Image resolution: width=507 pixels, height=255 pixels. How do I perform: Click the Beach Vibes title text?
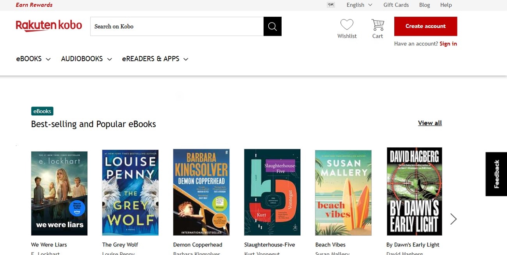tap(331, 245)
